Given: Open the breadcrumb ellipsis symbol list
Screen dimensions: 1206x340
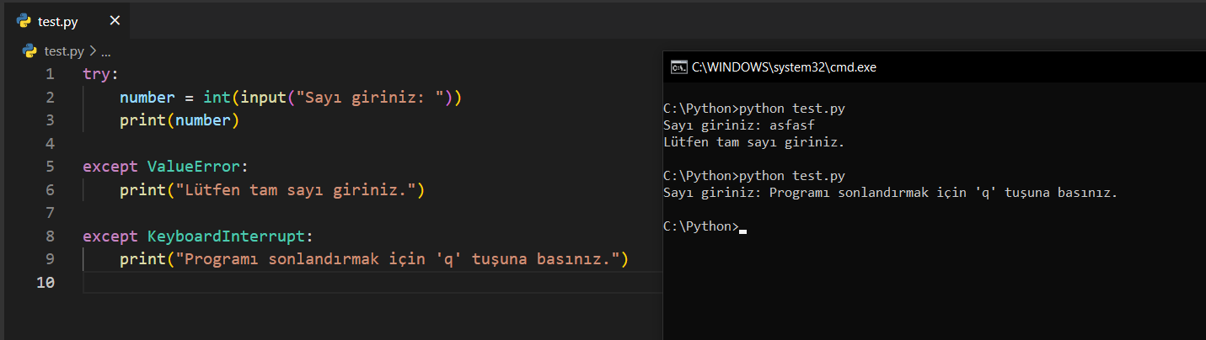Looking at the screenshot, I should (x=106, y=51).
